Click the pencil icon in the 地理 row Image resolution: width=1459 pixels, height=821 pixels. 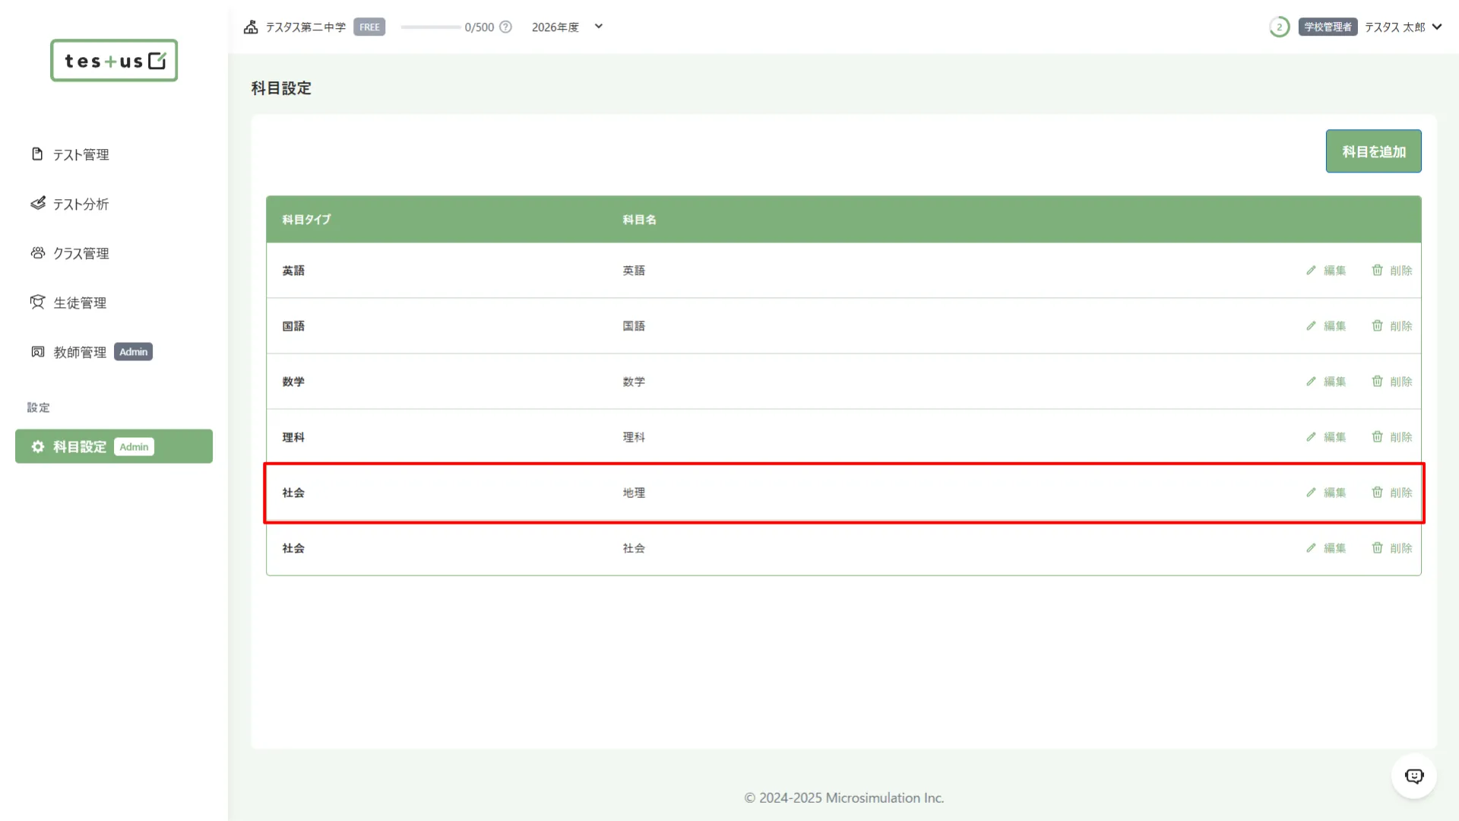pyautogui.click(x=1311, y=492)
